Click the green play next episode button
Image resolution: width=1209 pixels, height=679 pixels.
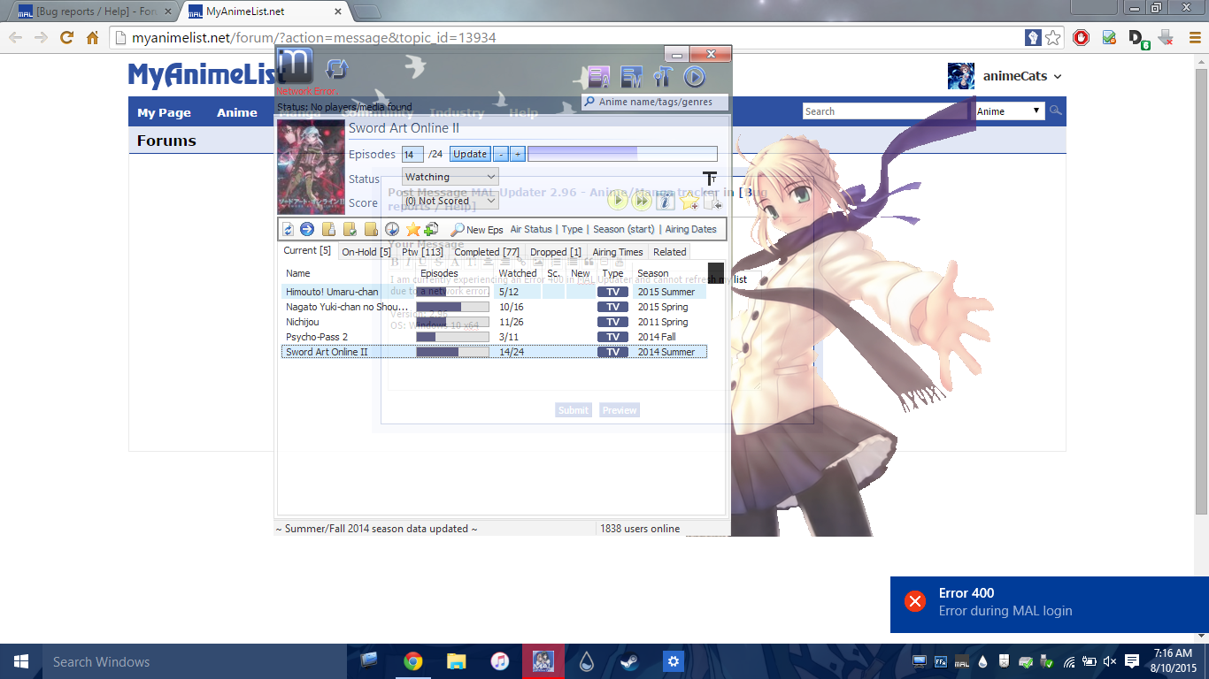pyautogui.click(x=617, y=201)
